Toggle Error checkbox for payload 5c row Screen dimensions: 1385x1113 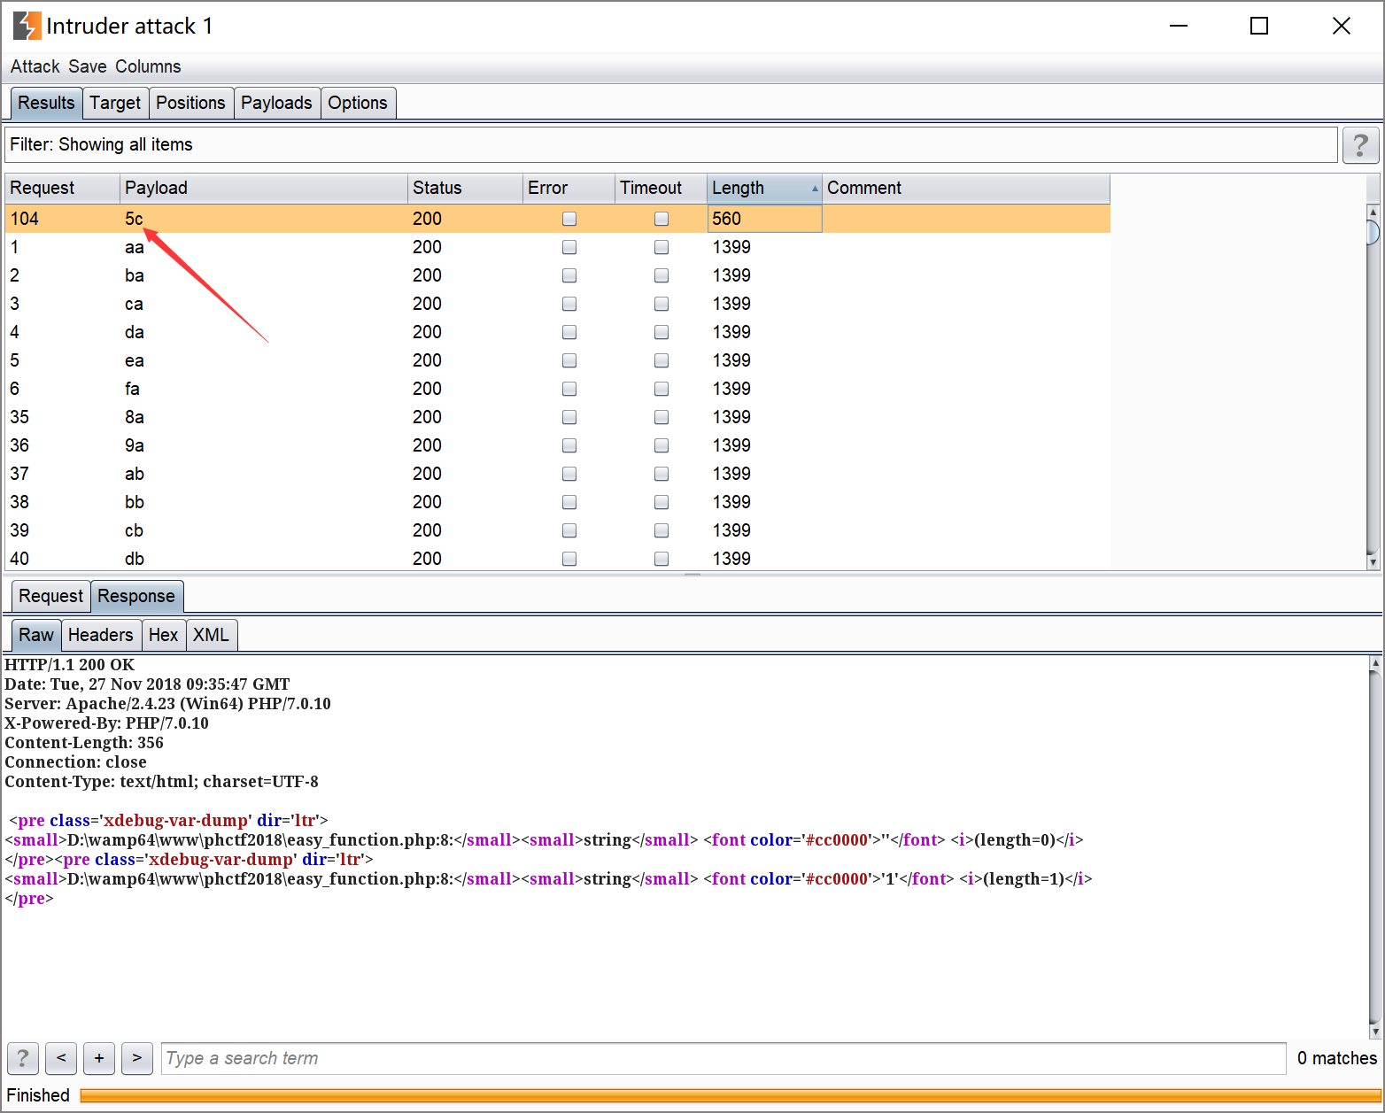(569, 219)
